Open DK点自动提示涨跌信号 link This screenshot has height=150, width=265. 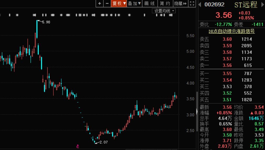click(232, 31)
